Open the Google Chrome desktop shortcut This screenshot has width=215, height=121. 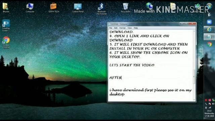[x=6, y=42]
